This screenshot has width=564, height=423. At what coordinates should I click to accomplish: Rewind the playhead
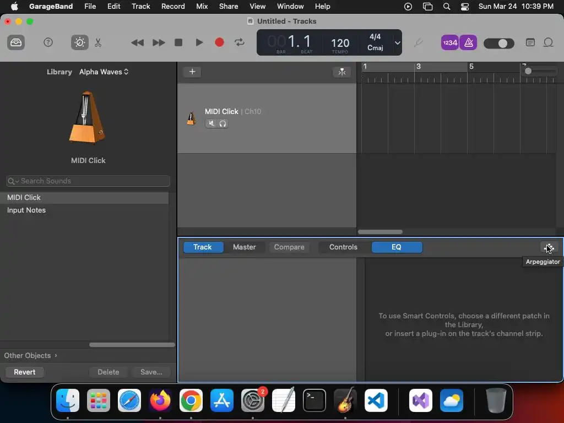coord(137,42)
